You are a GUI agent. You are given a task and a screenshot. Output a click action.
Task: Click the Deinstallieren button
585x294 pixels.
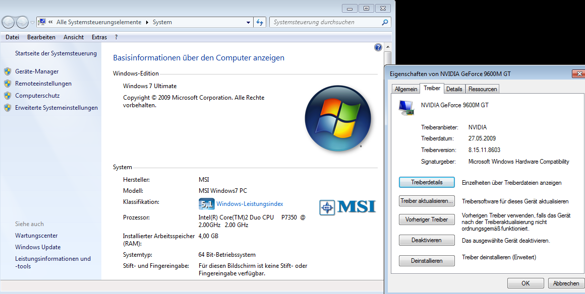(x=427, y=261)
